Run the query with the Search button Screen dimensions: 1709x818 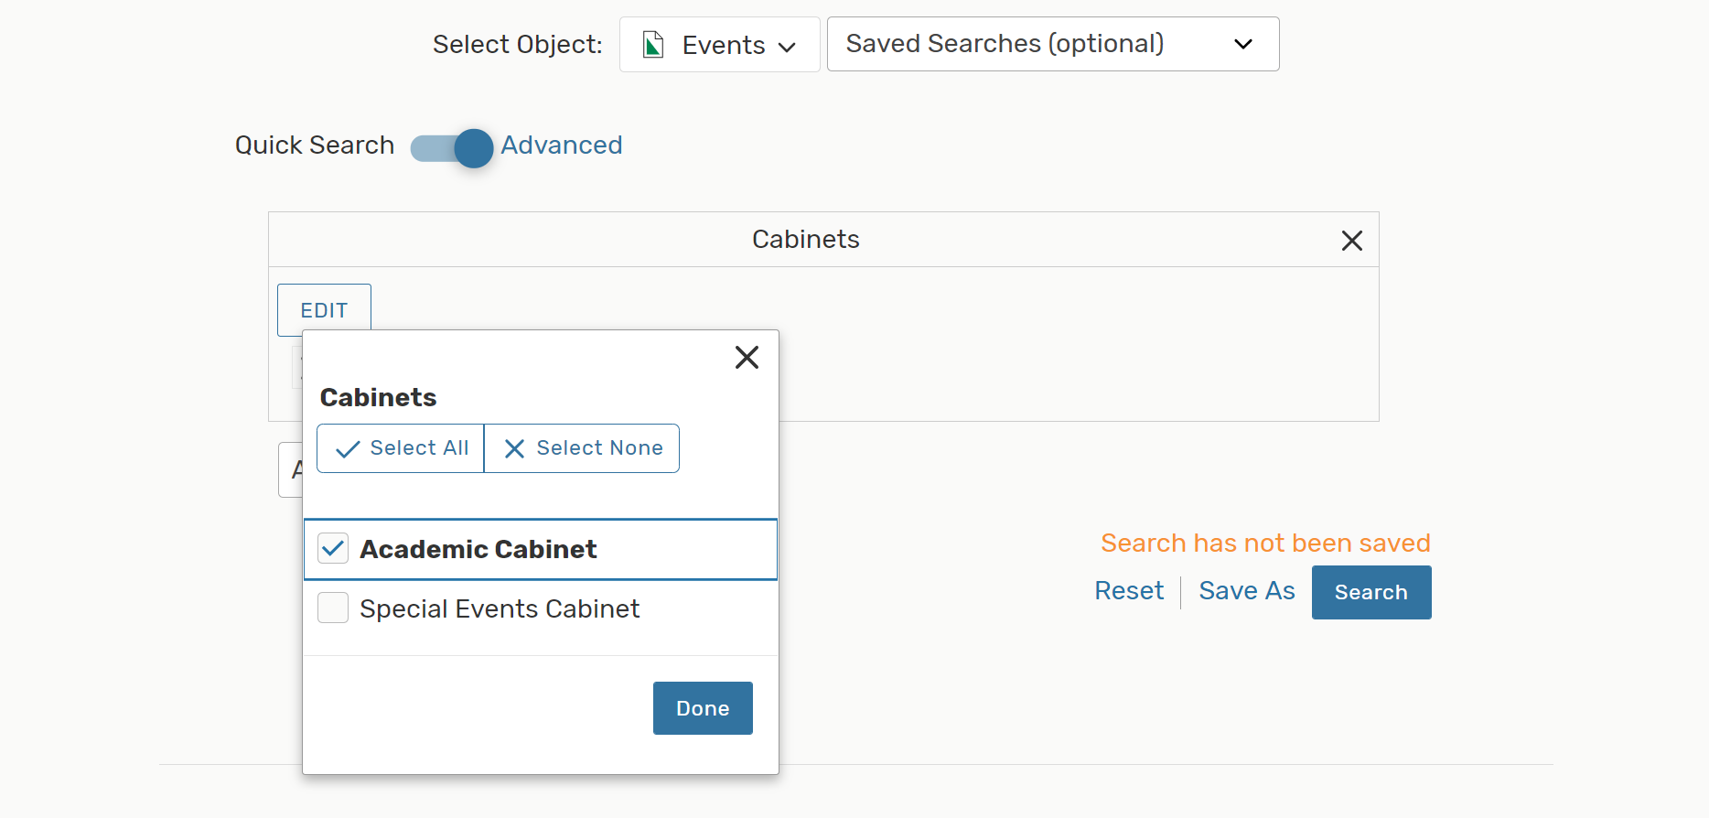[x=1370, y=592]
